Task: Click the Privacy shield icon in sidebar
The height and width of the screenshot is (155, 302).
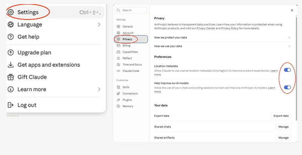Action: pyautogui.click(x=119, y=39)
